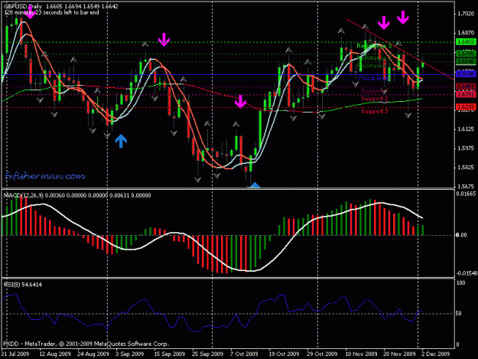
Task: Click the 1.5675 price axis label
Action: click(466, 186)
